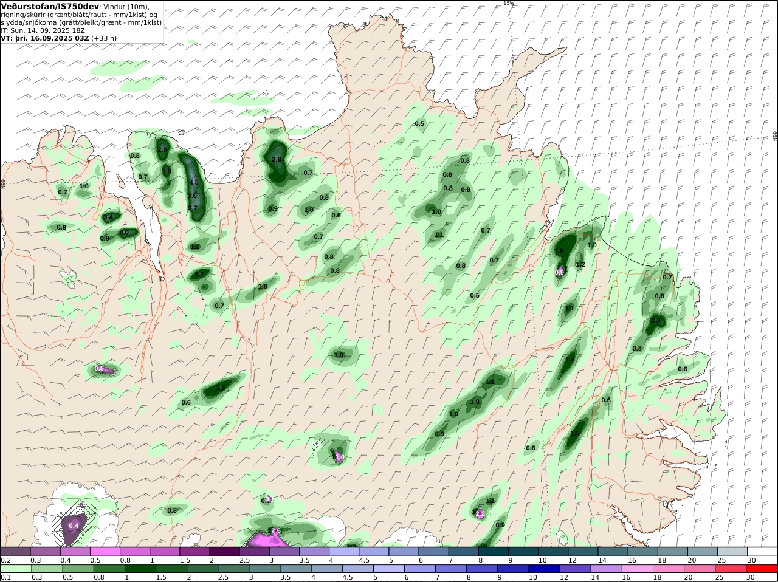
Task: Click the rigning/skúrir legend description line
Action: [80, 14]
